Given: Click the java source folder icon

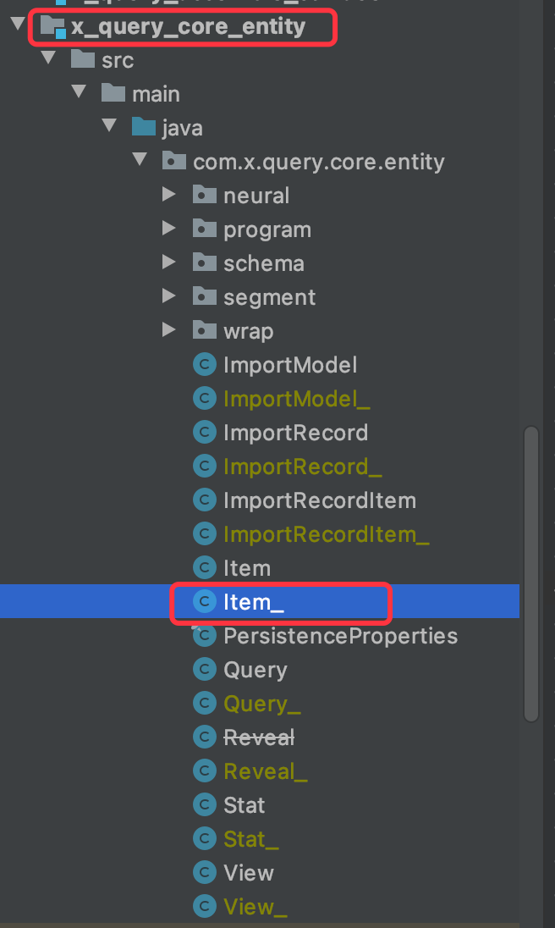Looking at the screenshot, I should point(143,128).
